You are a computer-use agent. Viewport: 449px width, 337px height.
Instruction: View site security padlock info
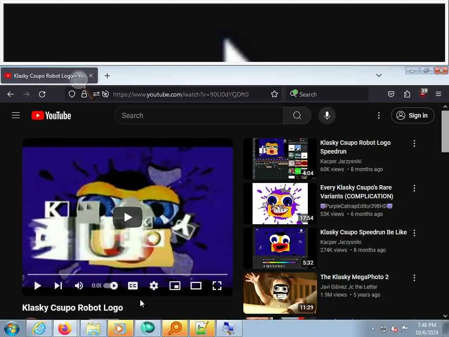[x=84, y=94]
